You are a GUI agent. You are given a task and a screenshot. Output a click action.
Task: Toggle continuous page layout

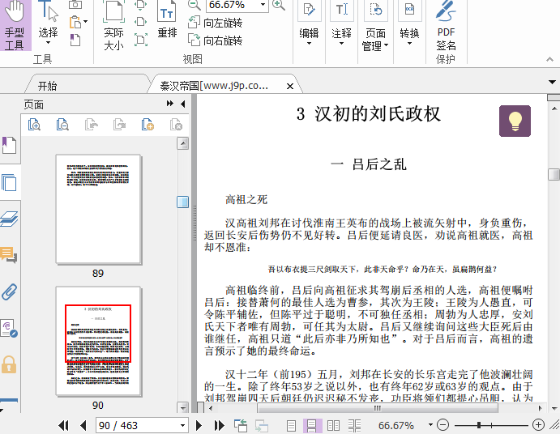tap(312, 425)
